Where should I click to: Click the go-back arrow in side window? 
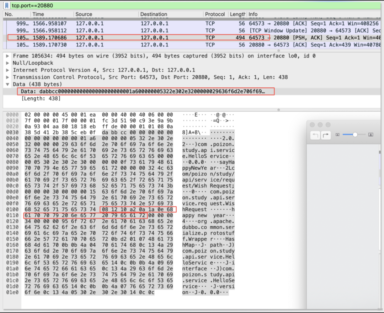pos(315,135)
